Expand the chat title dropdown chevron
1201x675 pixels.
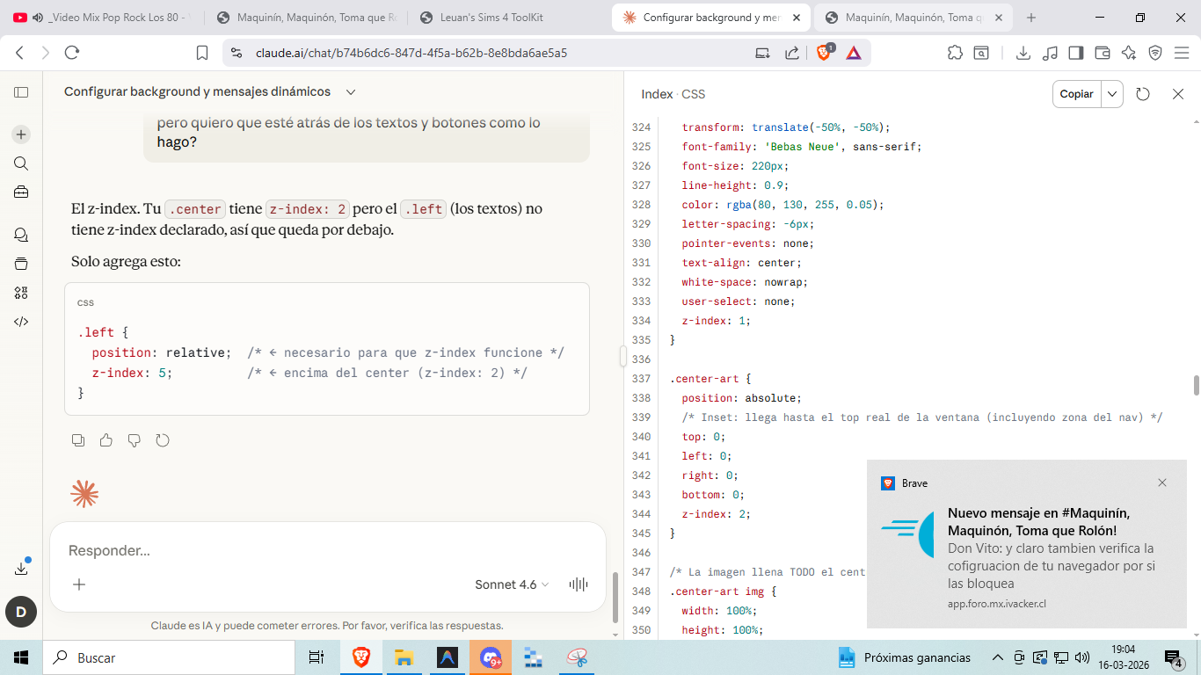click(x=351, y=92)
